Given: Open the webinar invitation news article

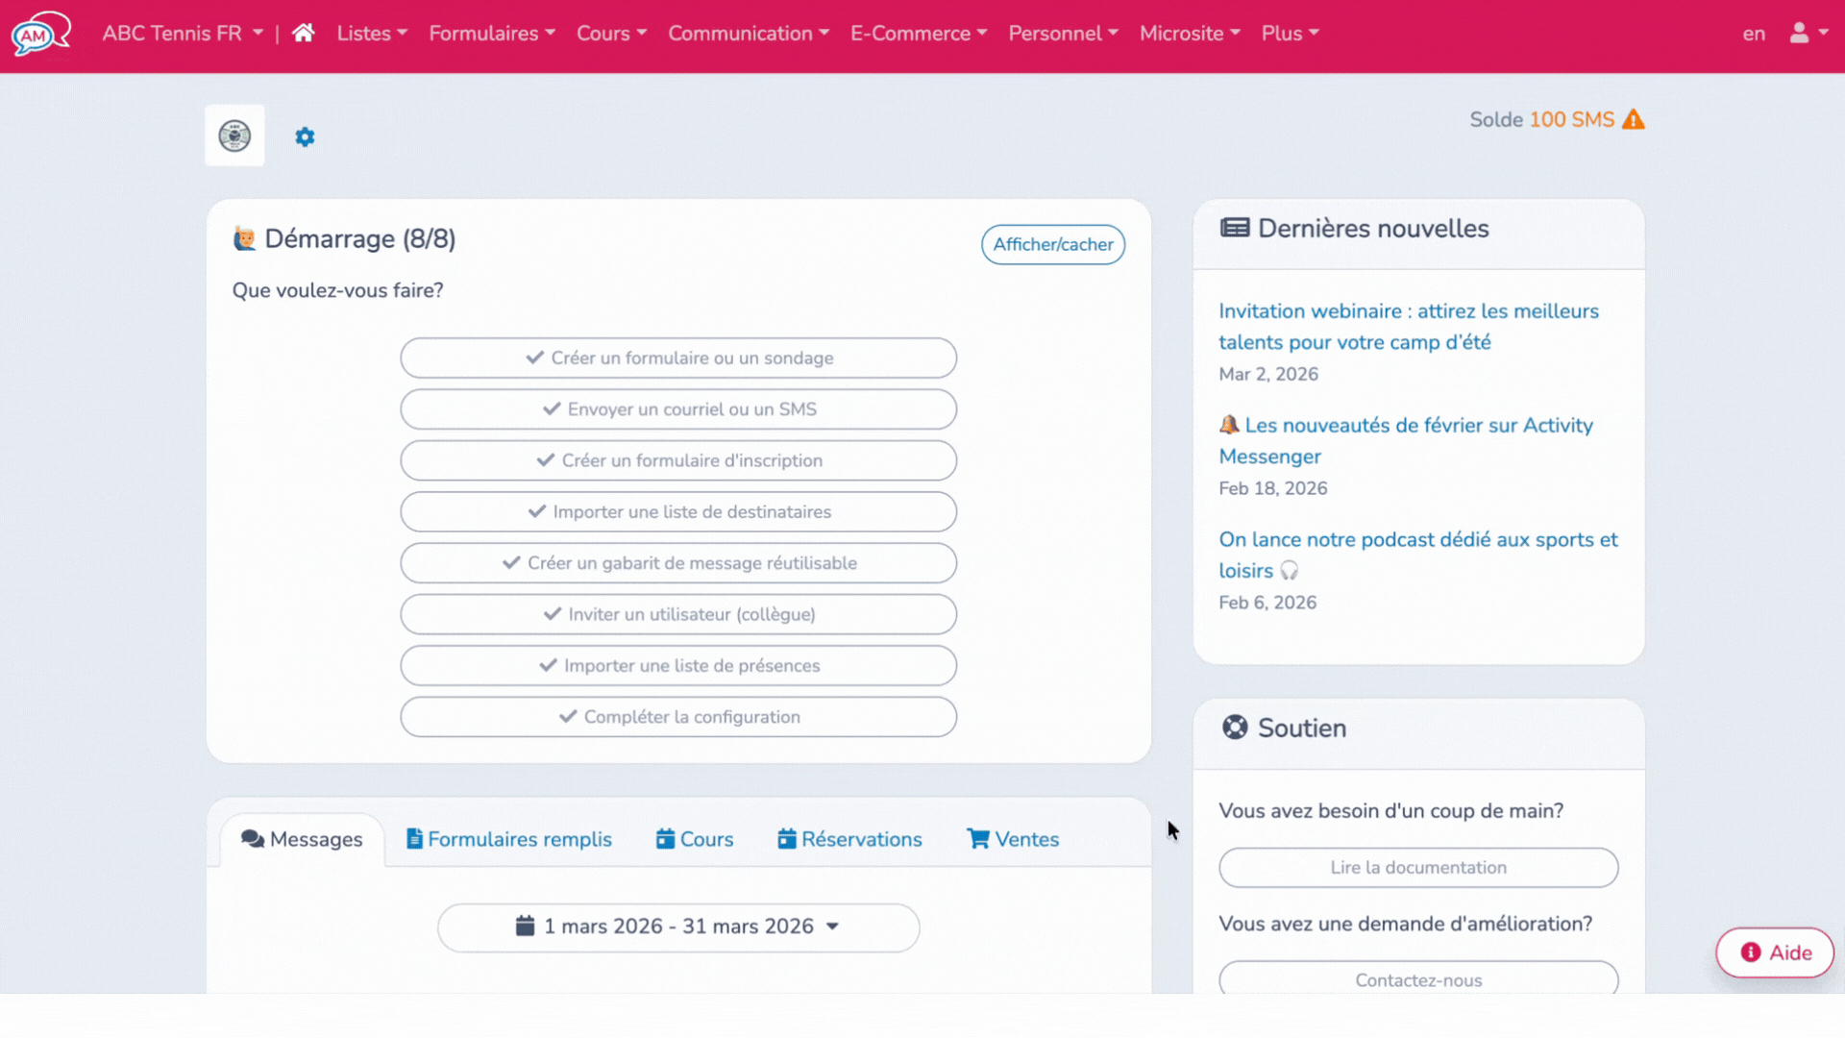Looking at the screenshot, I should pos(1409,327).
